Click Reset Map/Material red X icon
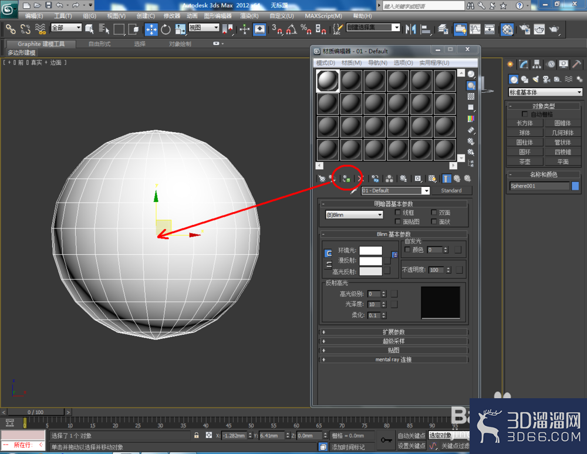This screenshot has height=454, width=587. (360, 179)
